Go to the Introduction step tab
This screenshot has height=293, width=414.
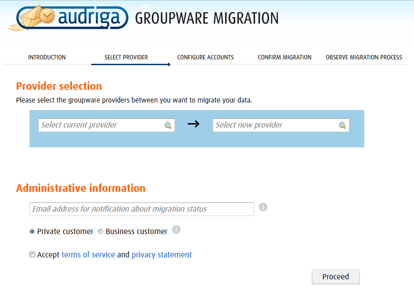pos(47,57)
